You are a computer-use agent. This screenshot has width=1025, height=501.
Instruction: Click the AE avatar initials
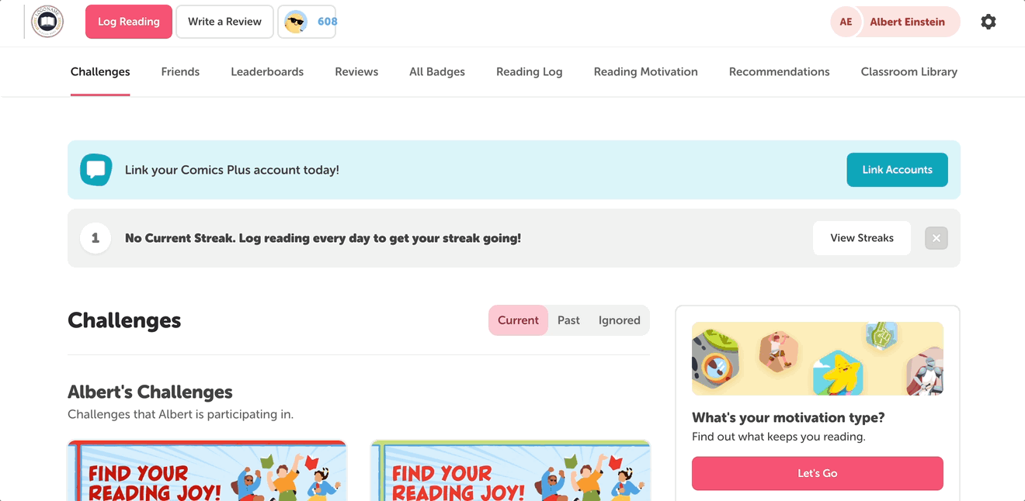(846, 22)
